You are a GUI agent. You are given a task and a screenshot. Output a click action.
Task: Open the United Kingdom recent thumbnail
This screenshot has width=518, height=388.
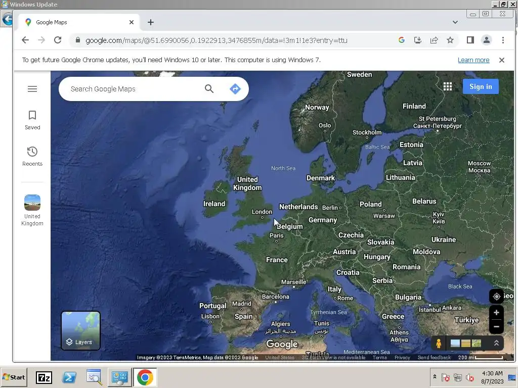32,210
